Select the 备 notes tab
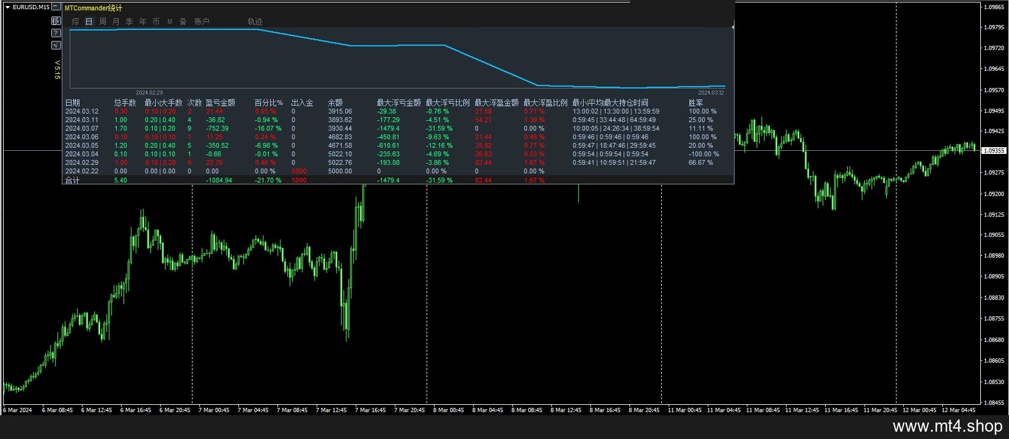Image resolution: width=1009 pixels, height=439 pixels. [x=183, y=21]
